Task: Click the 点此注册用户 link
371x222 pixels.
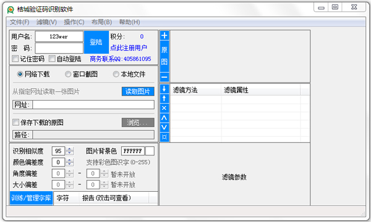Action: (x=129, y=47)
